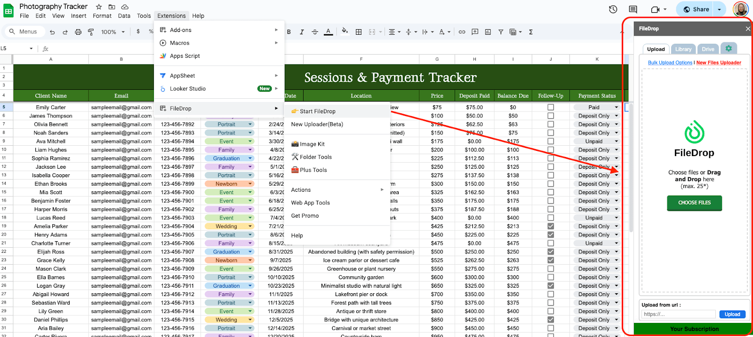Toggle Follow-Up checkbox for Lucas Reed
This screenshot has height=337, width=753.
click(x=551, y=218)
